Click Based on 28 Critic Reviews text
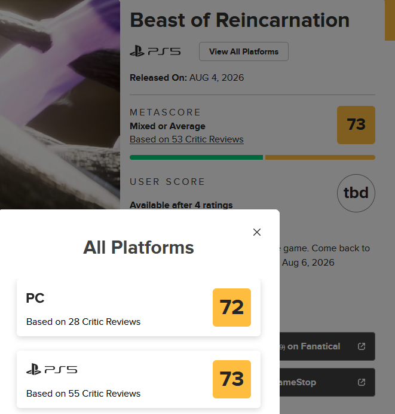The width and height of the screenshot is (395, 414). coord(83,322)
